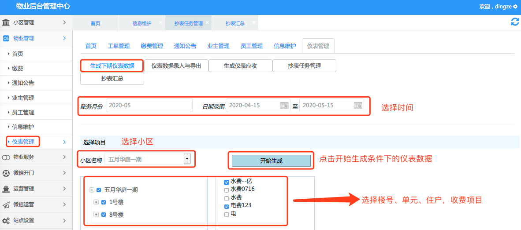Screen dimensions: 521x230
Task: Expand 小区管理 sidebar chevron
Action: coord(64,22)
